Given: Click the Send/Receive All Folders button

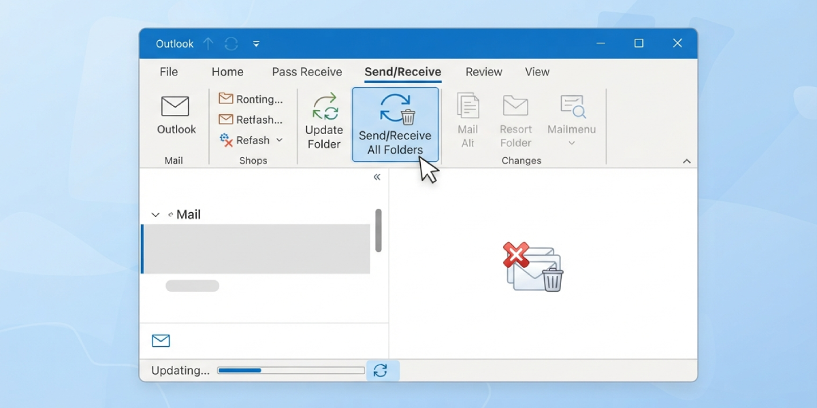Looking at the screenshot, I should [x=396, y=124].
